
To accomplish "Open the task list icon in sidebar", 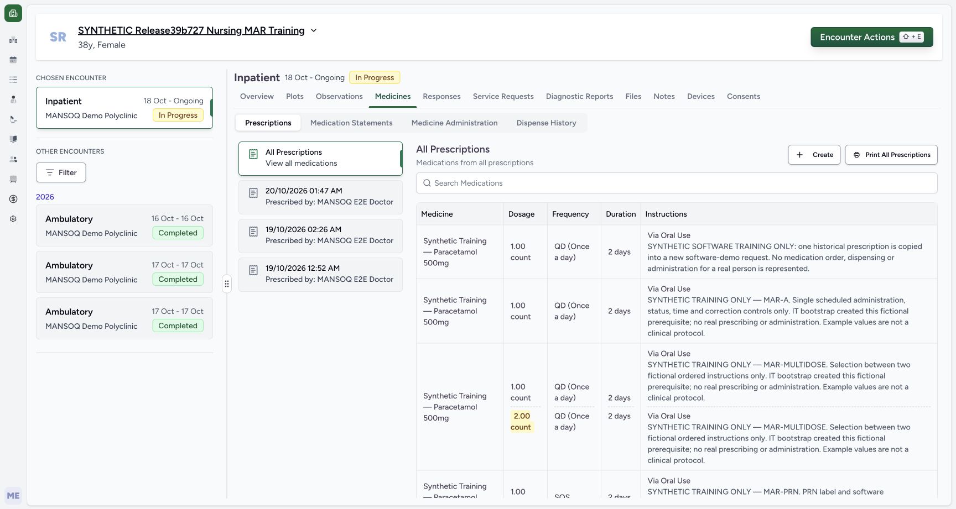I will 13,80.
